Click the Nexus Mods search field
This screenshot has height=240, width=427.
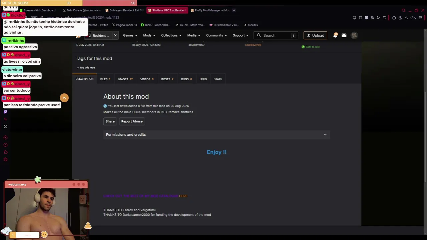[276, 35]
